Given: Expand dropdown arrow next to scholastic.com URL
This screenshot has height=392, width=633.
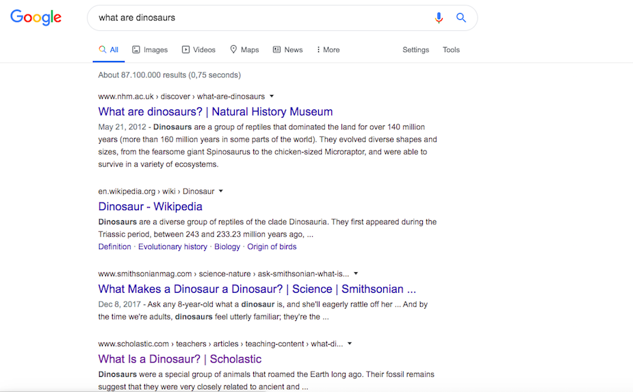Looking at the screenshot, I should tap(350, 343).
